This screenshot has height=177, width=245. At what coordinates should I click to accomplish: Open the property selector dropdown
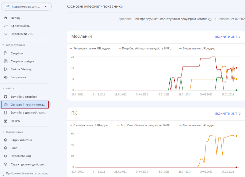(26, 7)
